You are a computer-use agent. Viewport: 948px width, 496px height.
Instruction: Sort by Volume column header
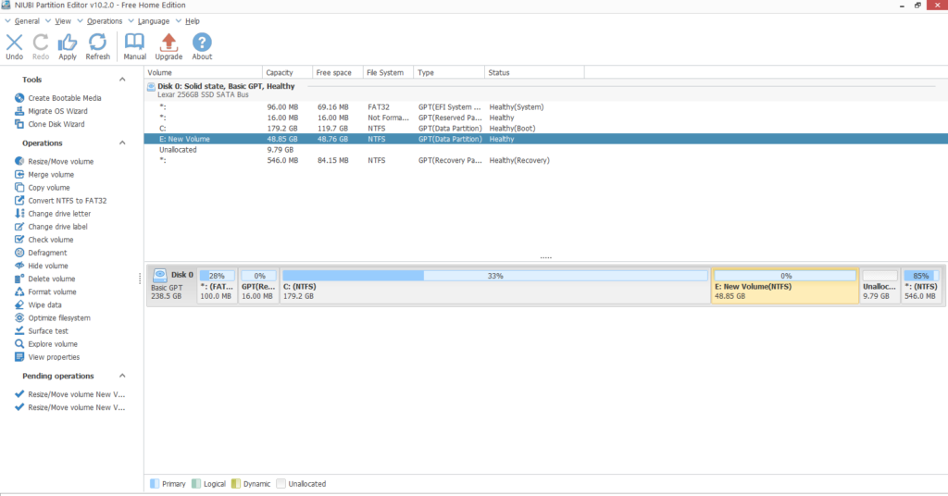coord(203,72)
